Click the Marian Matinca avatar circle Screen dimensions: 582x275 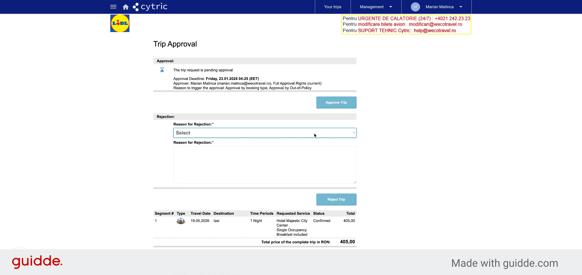click(x=415, y=7)
